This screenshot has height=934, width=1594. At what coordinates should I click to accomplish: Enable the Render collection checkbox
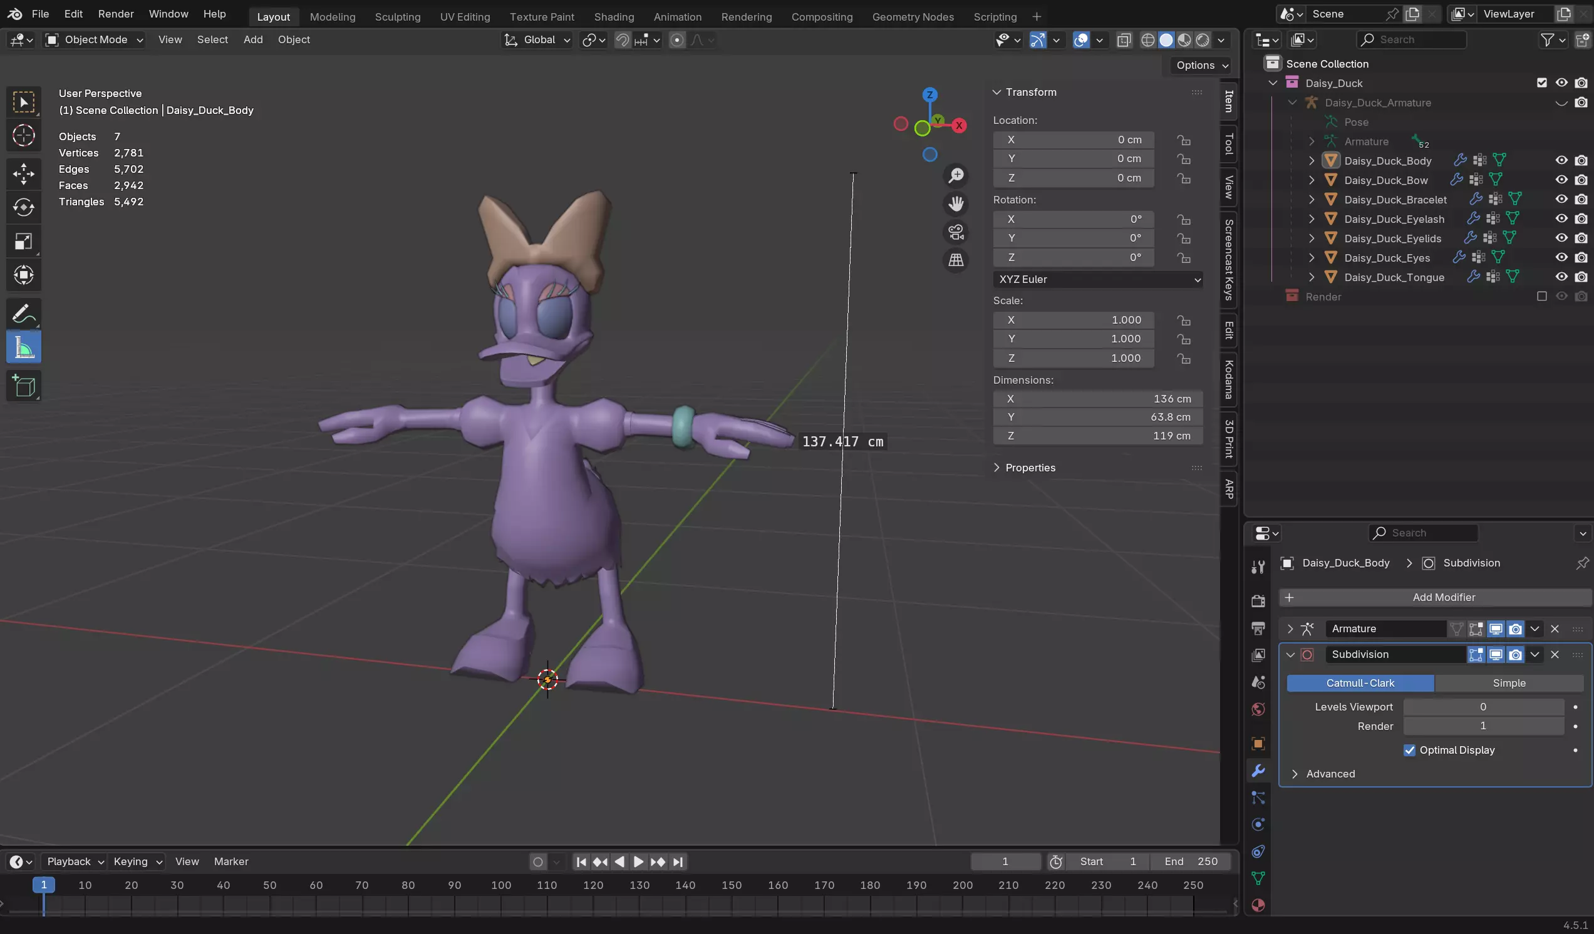click(x=1541, y=297)
